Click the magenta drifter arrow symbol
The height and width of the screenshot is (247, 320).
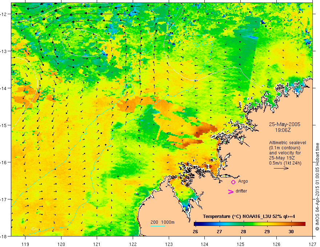pyautogui.click(x=231, y=191)
